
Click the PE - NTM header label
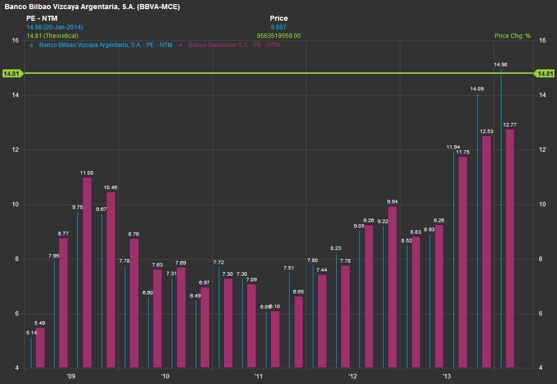pyautogui.click(x=42, y=18)
